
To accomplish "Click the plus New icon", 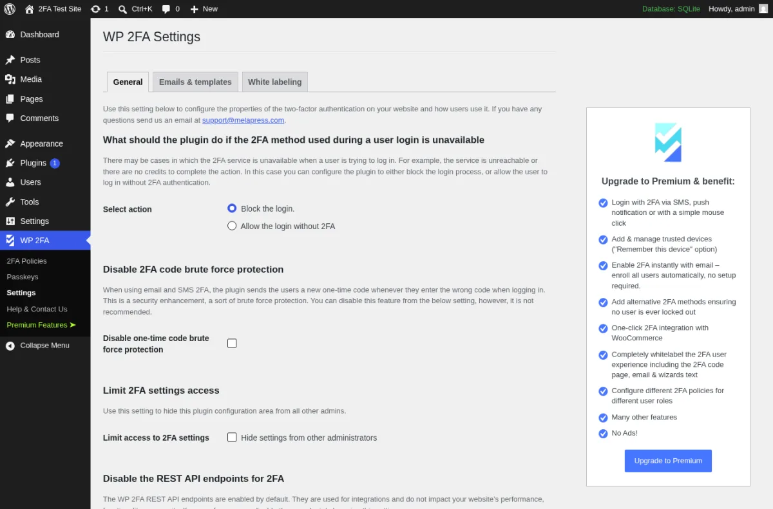I will pos(194,9).
